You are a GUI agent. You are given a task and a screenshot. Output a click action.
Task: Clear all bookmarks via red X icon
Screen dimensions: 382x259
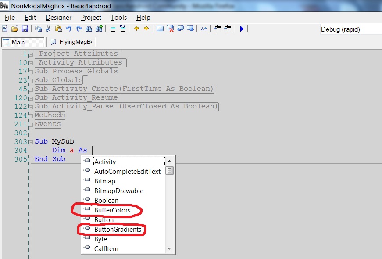pos(170,29)
